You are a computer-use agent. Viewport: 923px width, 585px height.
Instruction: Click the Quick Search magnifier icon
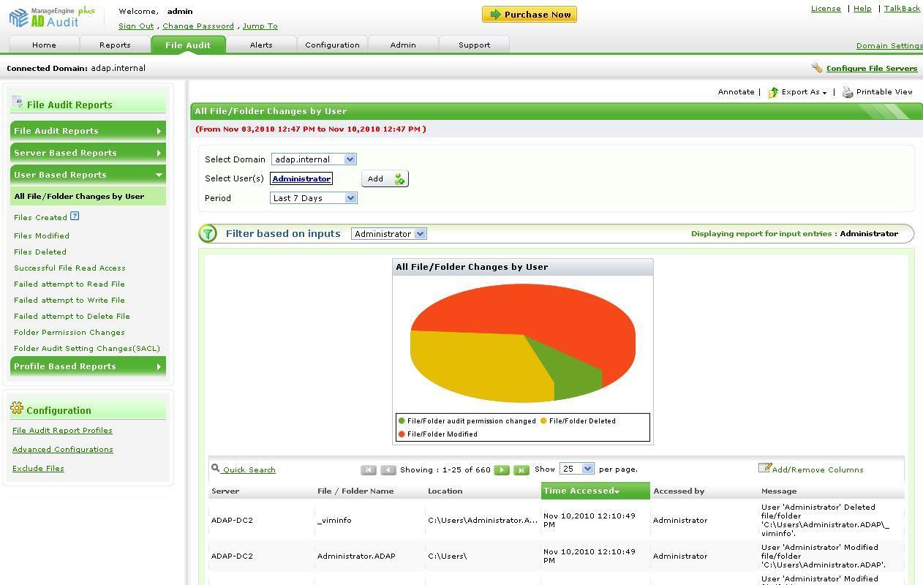point(216,469)
